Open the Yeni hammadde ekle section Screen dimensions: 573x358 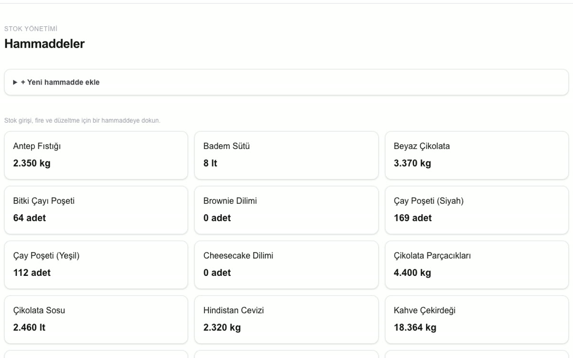(x=286, y=82)
